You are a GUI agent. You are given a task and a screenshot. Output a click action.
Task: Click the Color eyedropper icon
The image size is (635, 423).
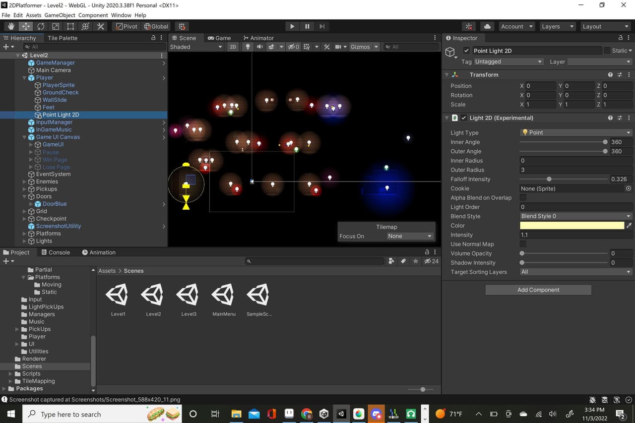(629, 226)
